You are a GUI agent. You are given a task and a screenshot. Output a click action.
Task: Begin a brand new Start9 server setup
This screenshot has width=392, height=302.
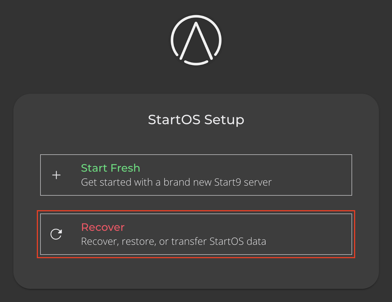click(x=196, y=175)
